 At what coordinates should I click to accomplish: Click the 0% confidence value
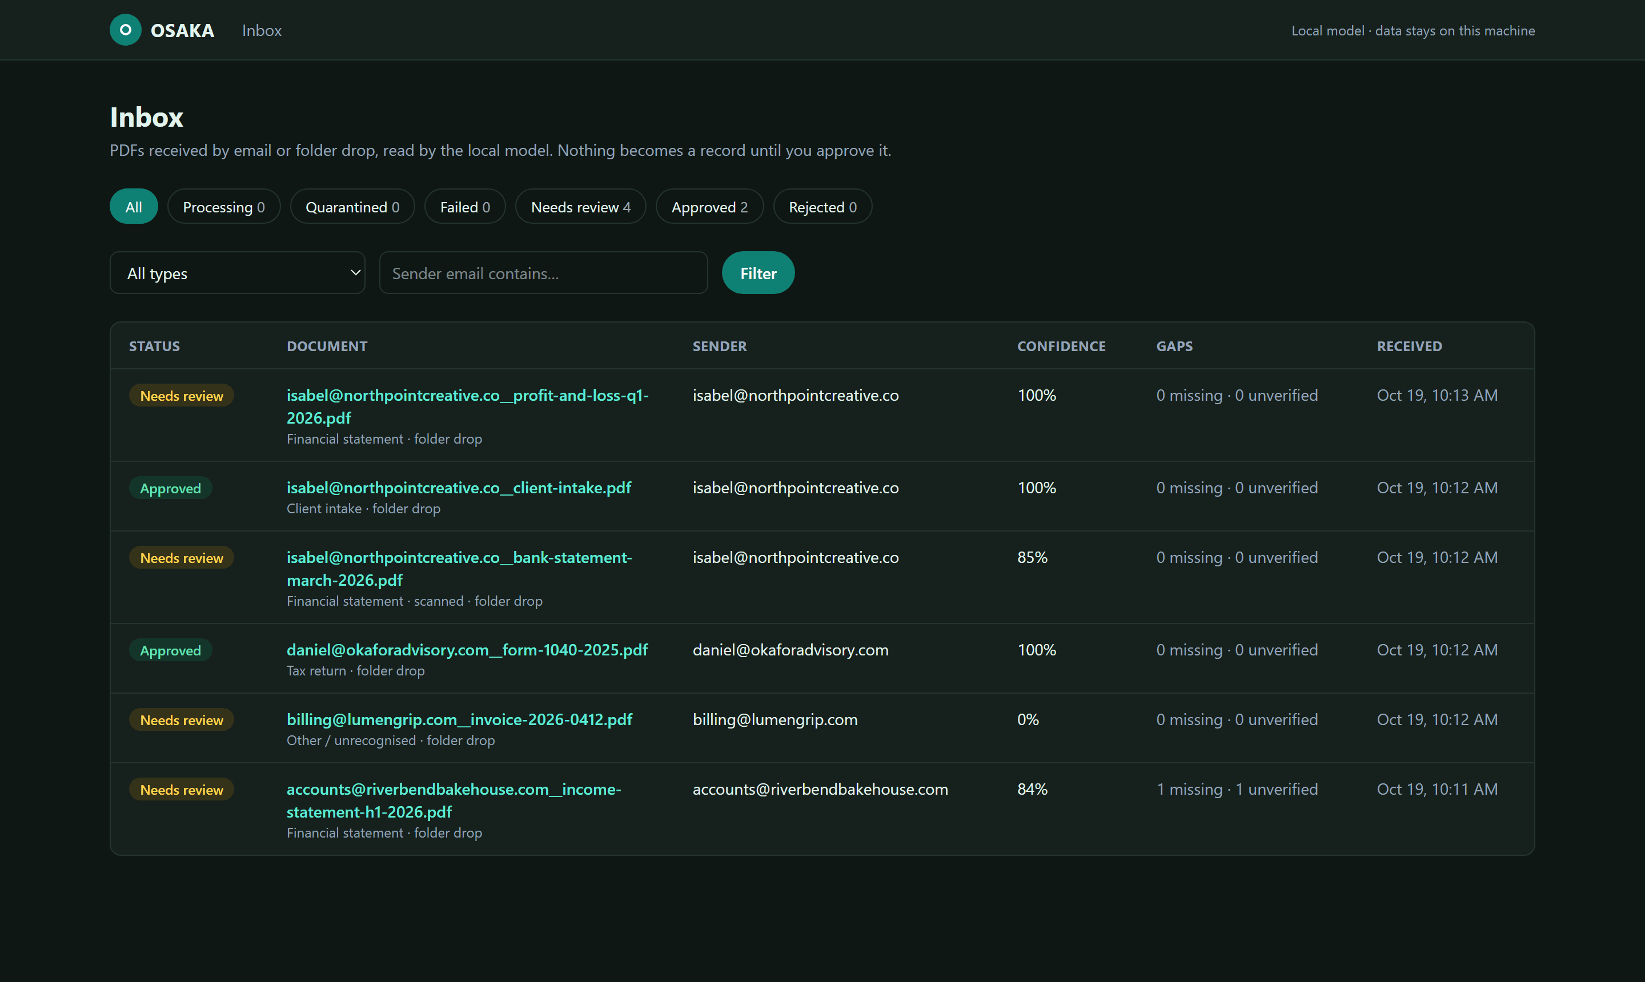(1028, 719)
